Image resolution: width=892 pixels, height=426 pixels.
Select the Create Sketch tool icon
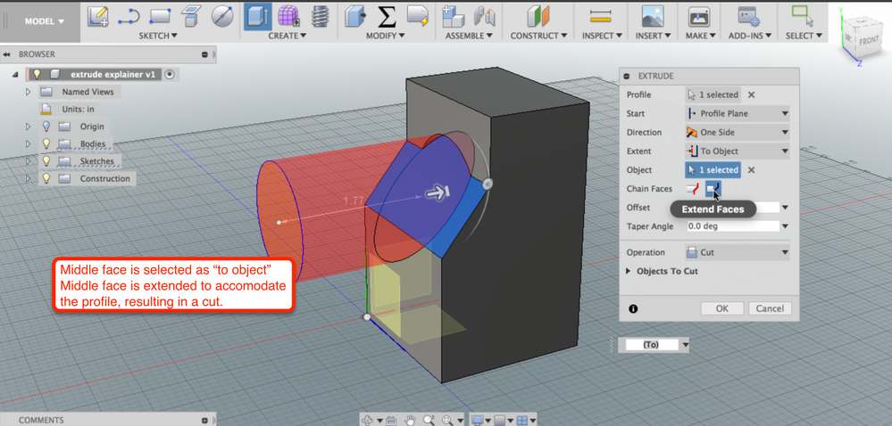[98, 16]
